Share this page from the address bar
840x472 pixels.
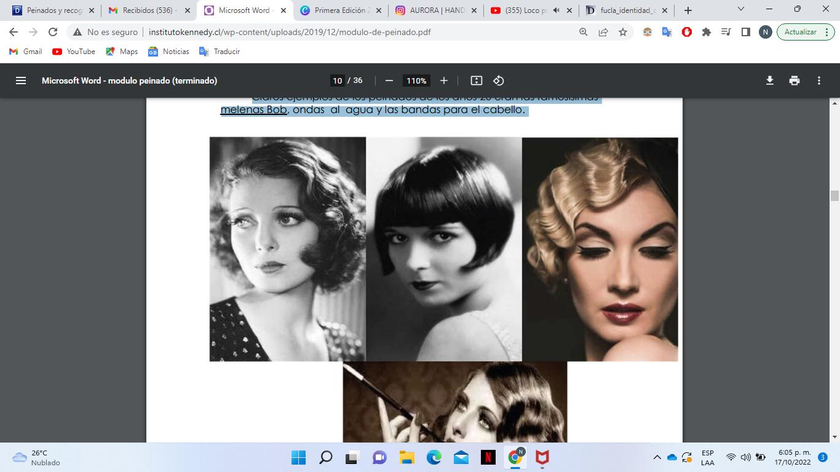click(603, 32)
